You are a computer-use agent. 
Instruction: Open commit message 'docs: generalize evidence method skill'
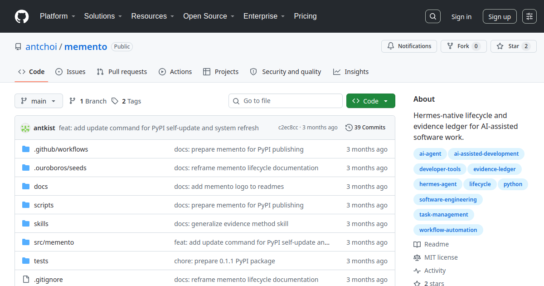pos(231,224)
